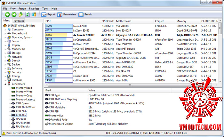The image size is (224, 137).
Task: Expand the Computer tree node
Action: (x=5, y=30)
